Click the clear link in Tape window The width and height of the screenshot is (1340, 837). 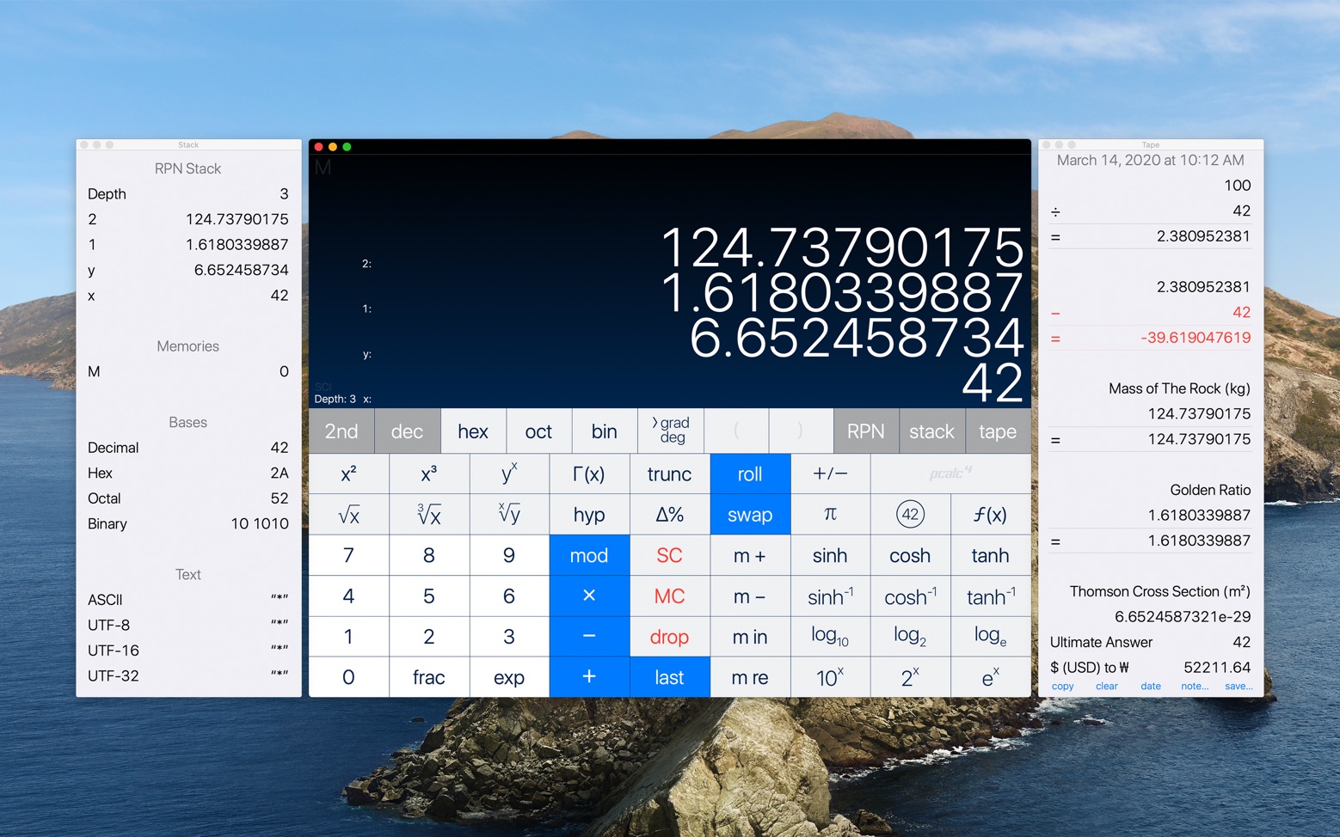1107,686
